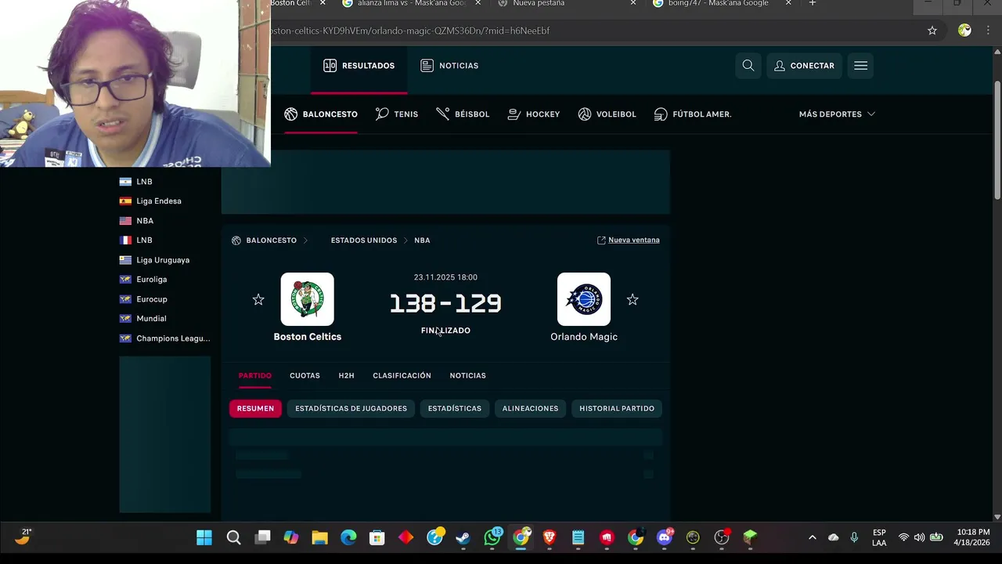Open the HISTORIAL PARTIDO sub-tab

617,408
